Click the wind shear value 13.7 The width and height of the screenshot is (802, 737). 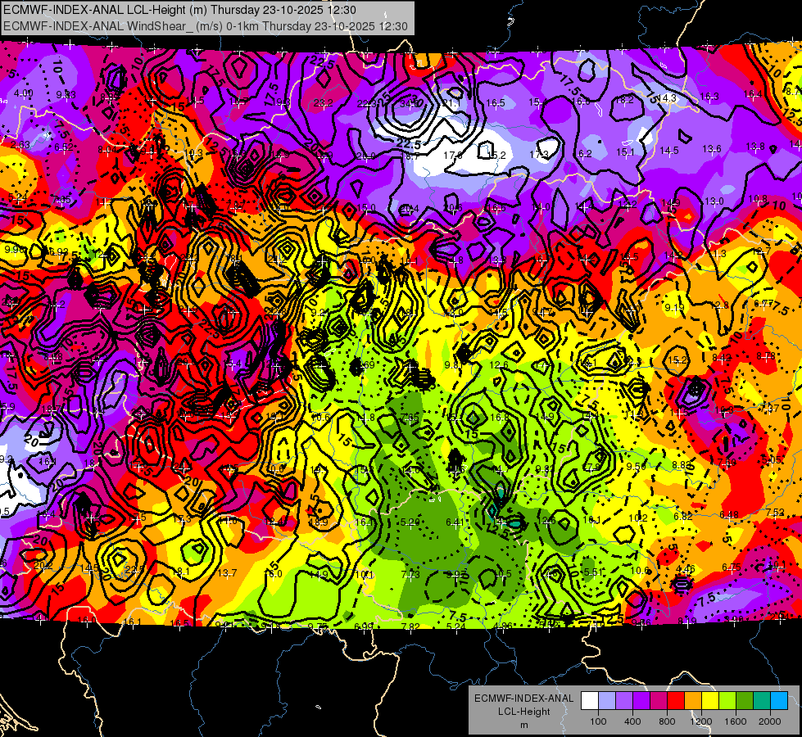[227, 572]
